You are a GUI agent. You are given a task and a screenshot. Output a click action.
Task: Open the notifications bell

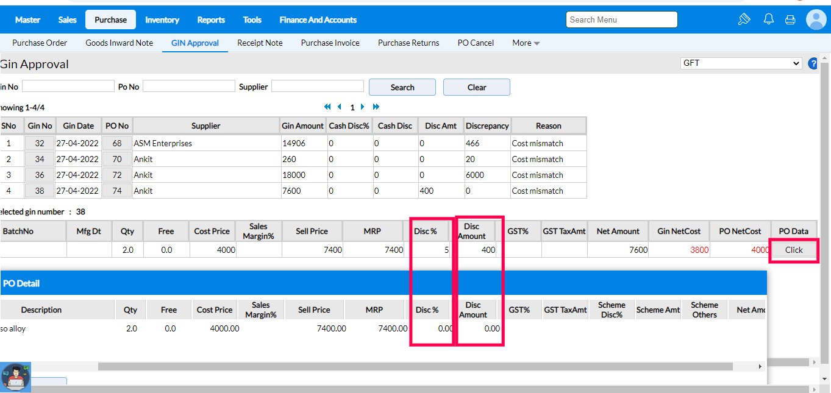tap(769, 19)
